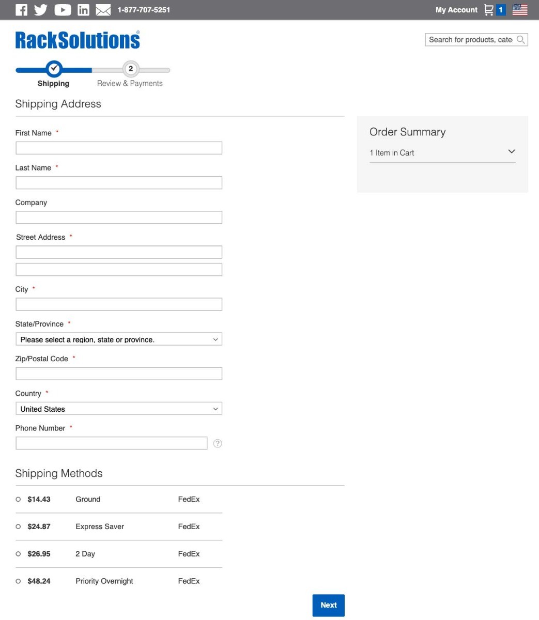Click the phone number help question icon
This screenshot has height=620, width=539.
[x=218, y=443]
